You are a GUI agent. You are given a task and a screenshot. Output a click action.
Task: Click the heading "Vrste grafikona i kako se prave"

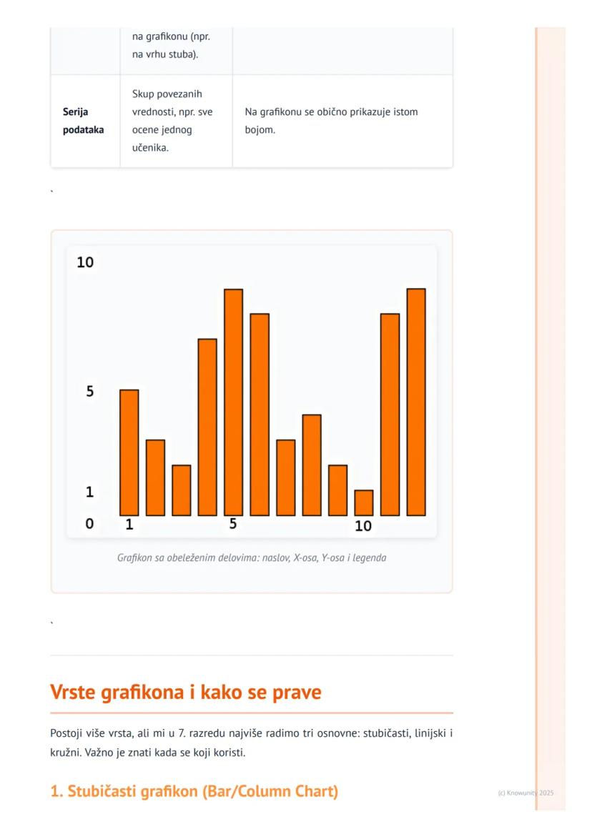pos(186,692)
